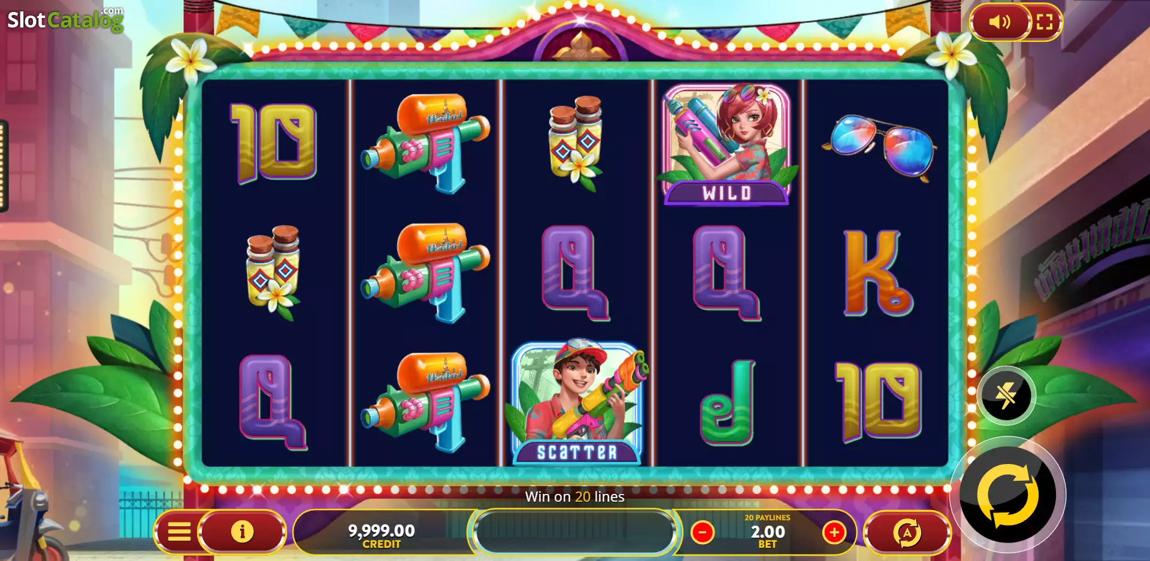
Task: Open the info paytable button
Action: click(242, 532)
